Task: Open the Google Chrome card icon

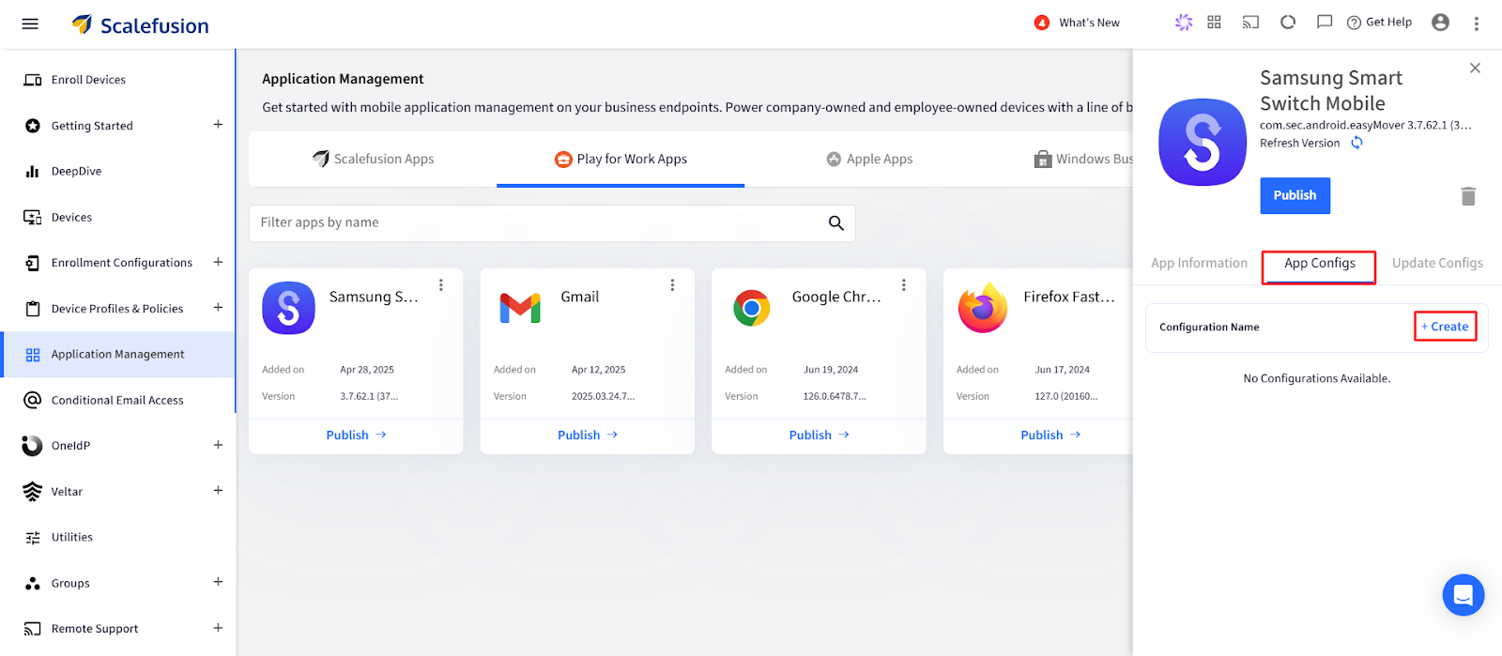Action: 751,308
